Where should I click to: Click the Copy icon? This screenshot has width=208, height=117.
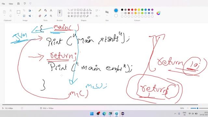click(x=10, y=16)
